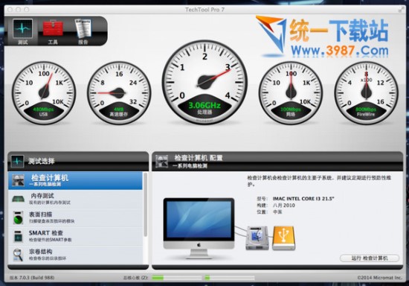Click the 内存测试 memory chip icon
Image resolution: width=409 pixels, height=286 pixels.
click(19, 199)
